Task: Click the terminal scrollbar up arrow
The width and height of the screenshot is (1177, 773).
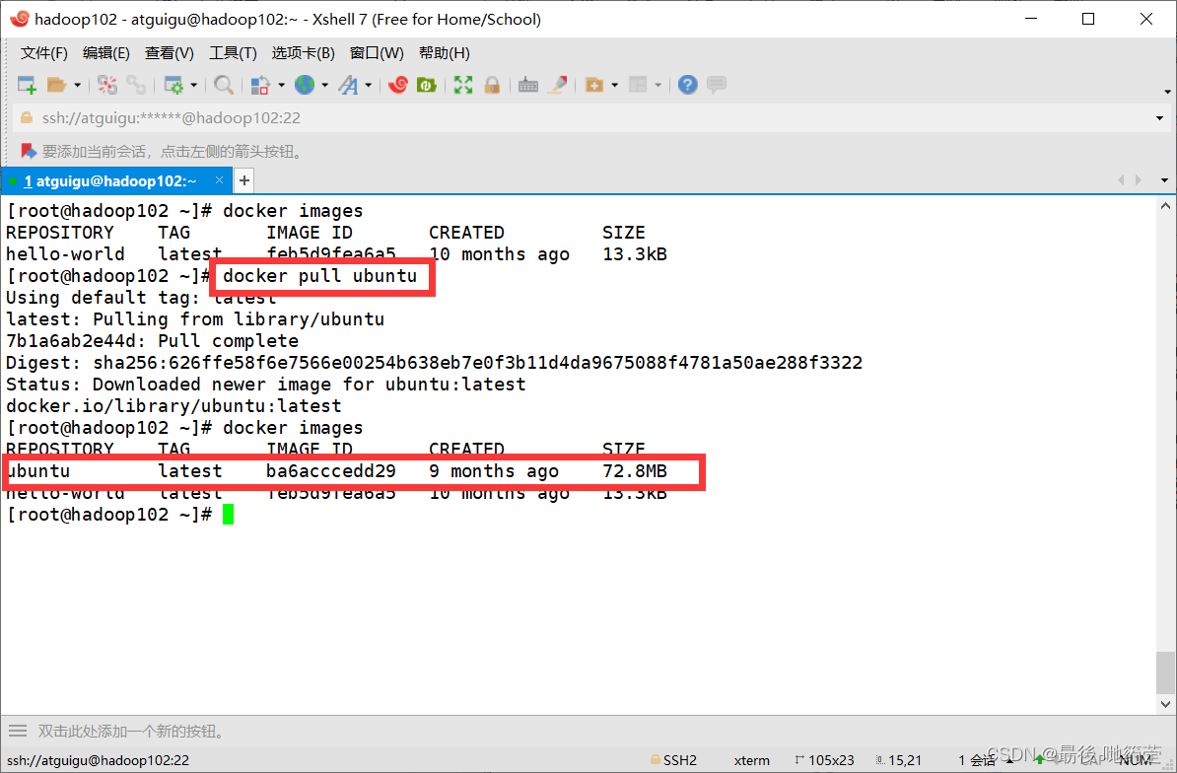Action: point(1165,206)
